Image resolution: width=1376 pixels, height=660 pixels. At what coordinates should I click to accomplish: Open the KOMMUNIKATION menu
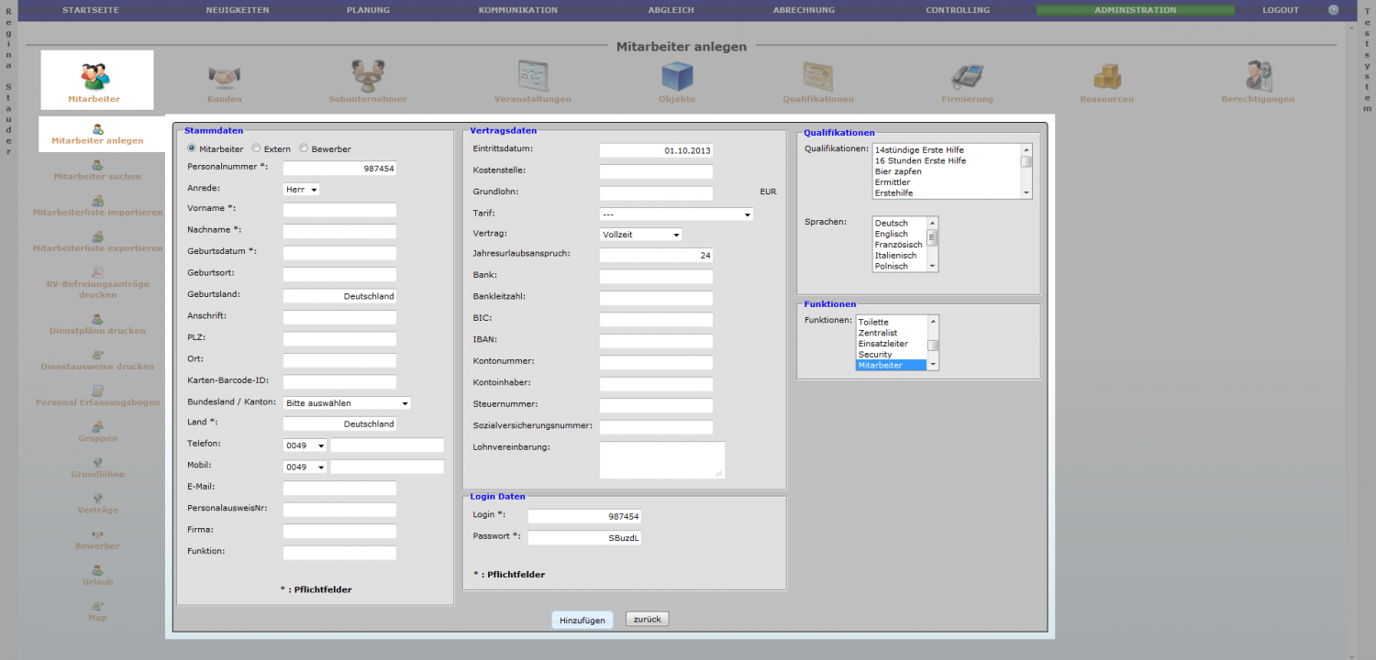518,10
